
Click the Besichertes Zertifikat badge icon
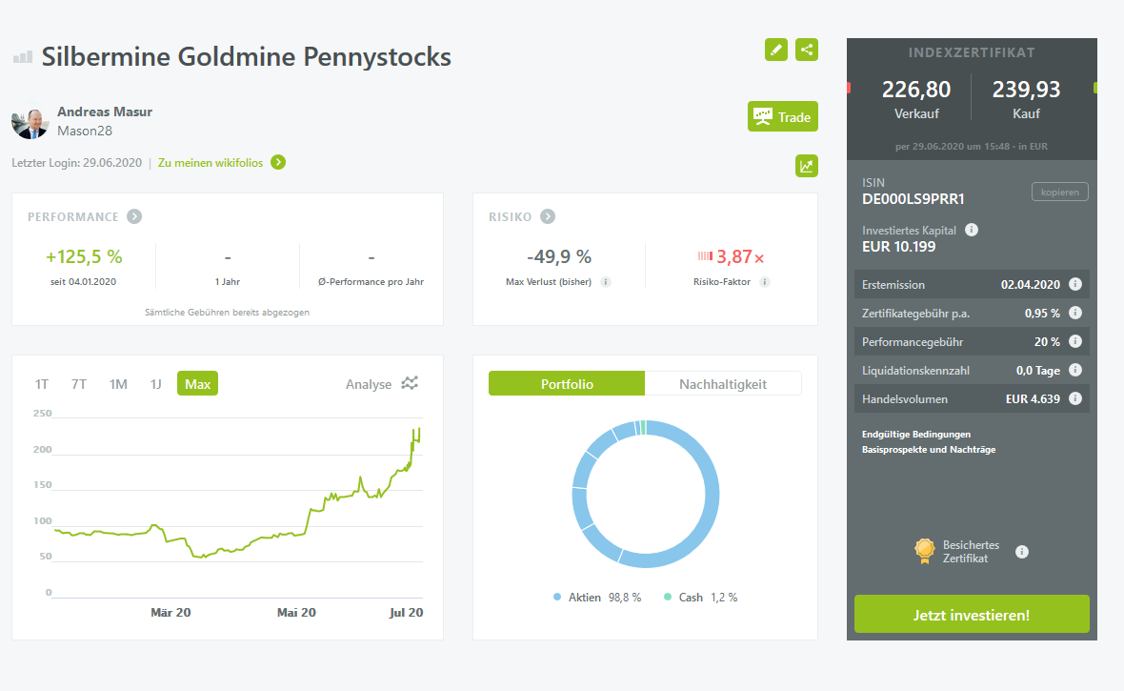tap(923, 551)
